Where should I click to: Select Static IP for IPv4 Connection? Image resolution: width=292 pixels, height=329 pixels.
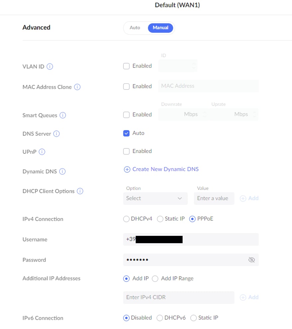coord(160,219)
